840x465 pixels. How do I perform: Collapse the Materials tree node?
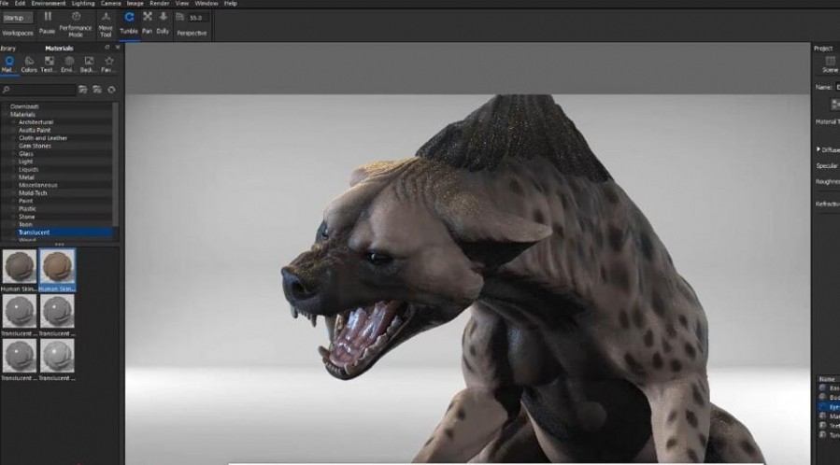(6, 115)
